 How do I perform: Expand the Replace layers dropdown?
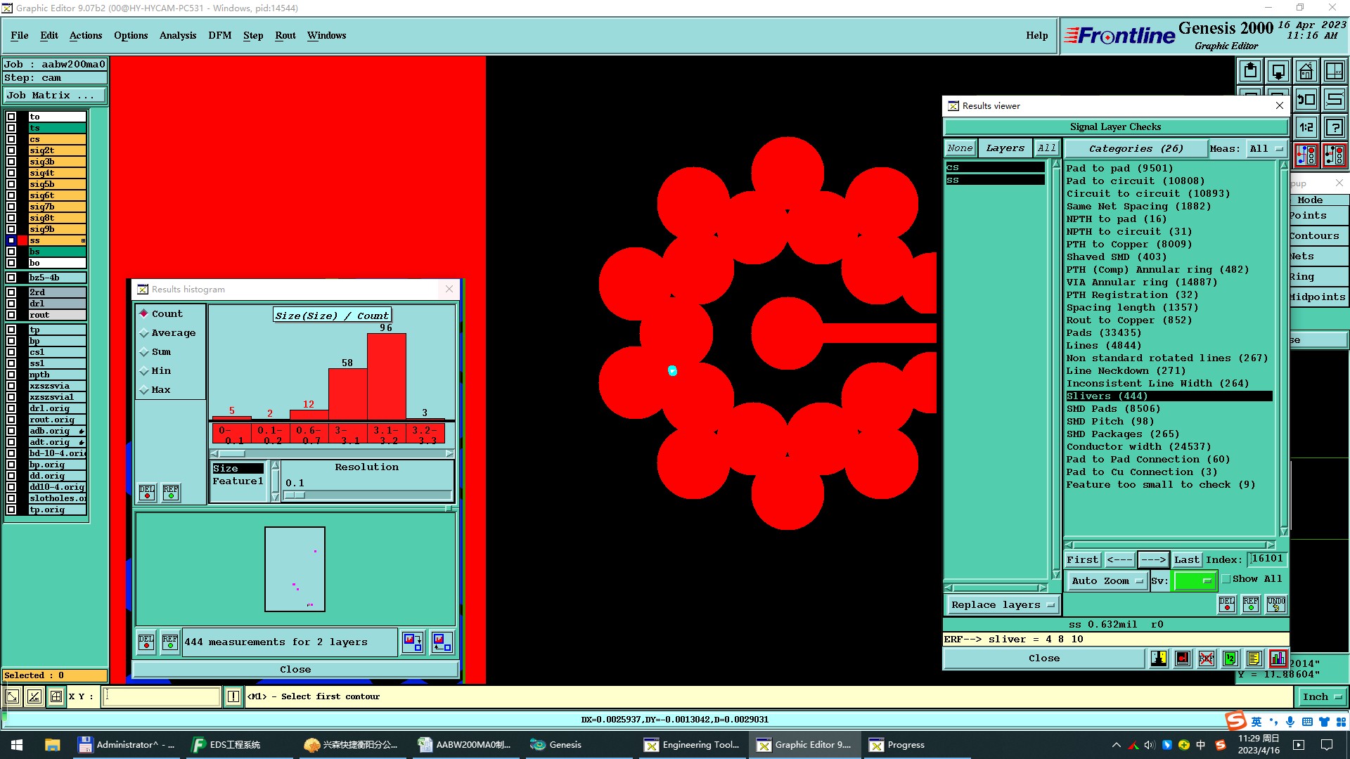pos(1002,604)
